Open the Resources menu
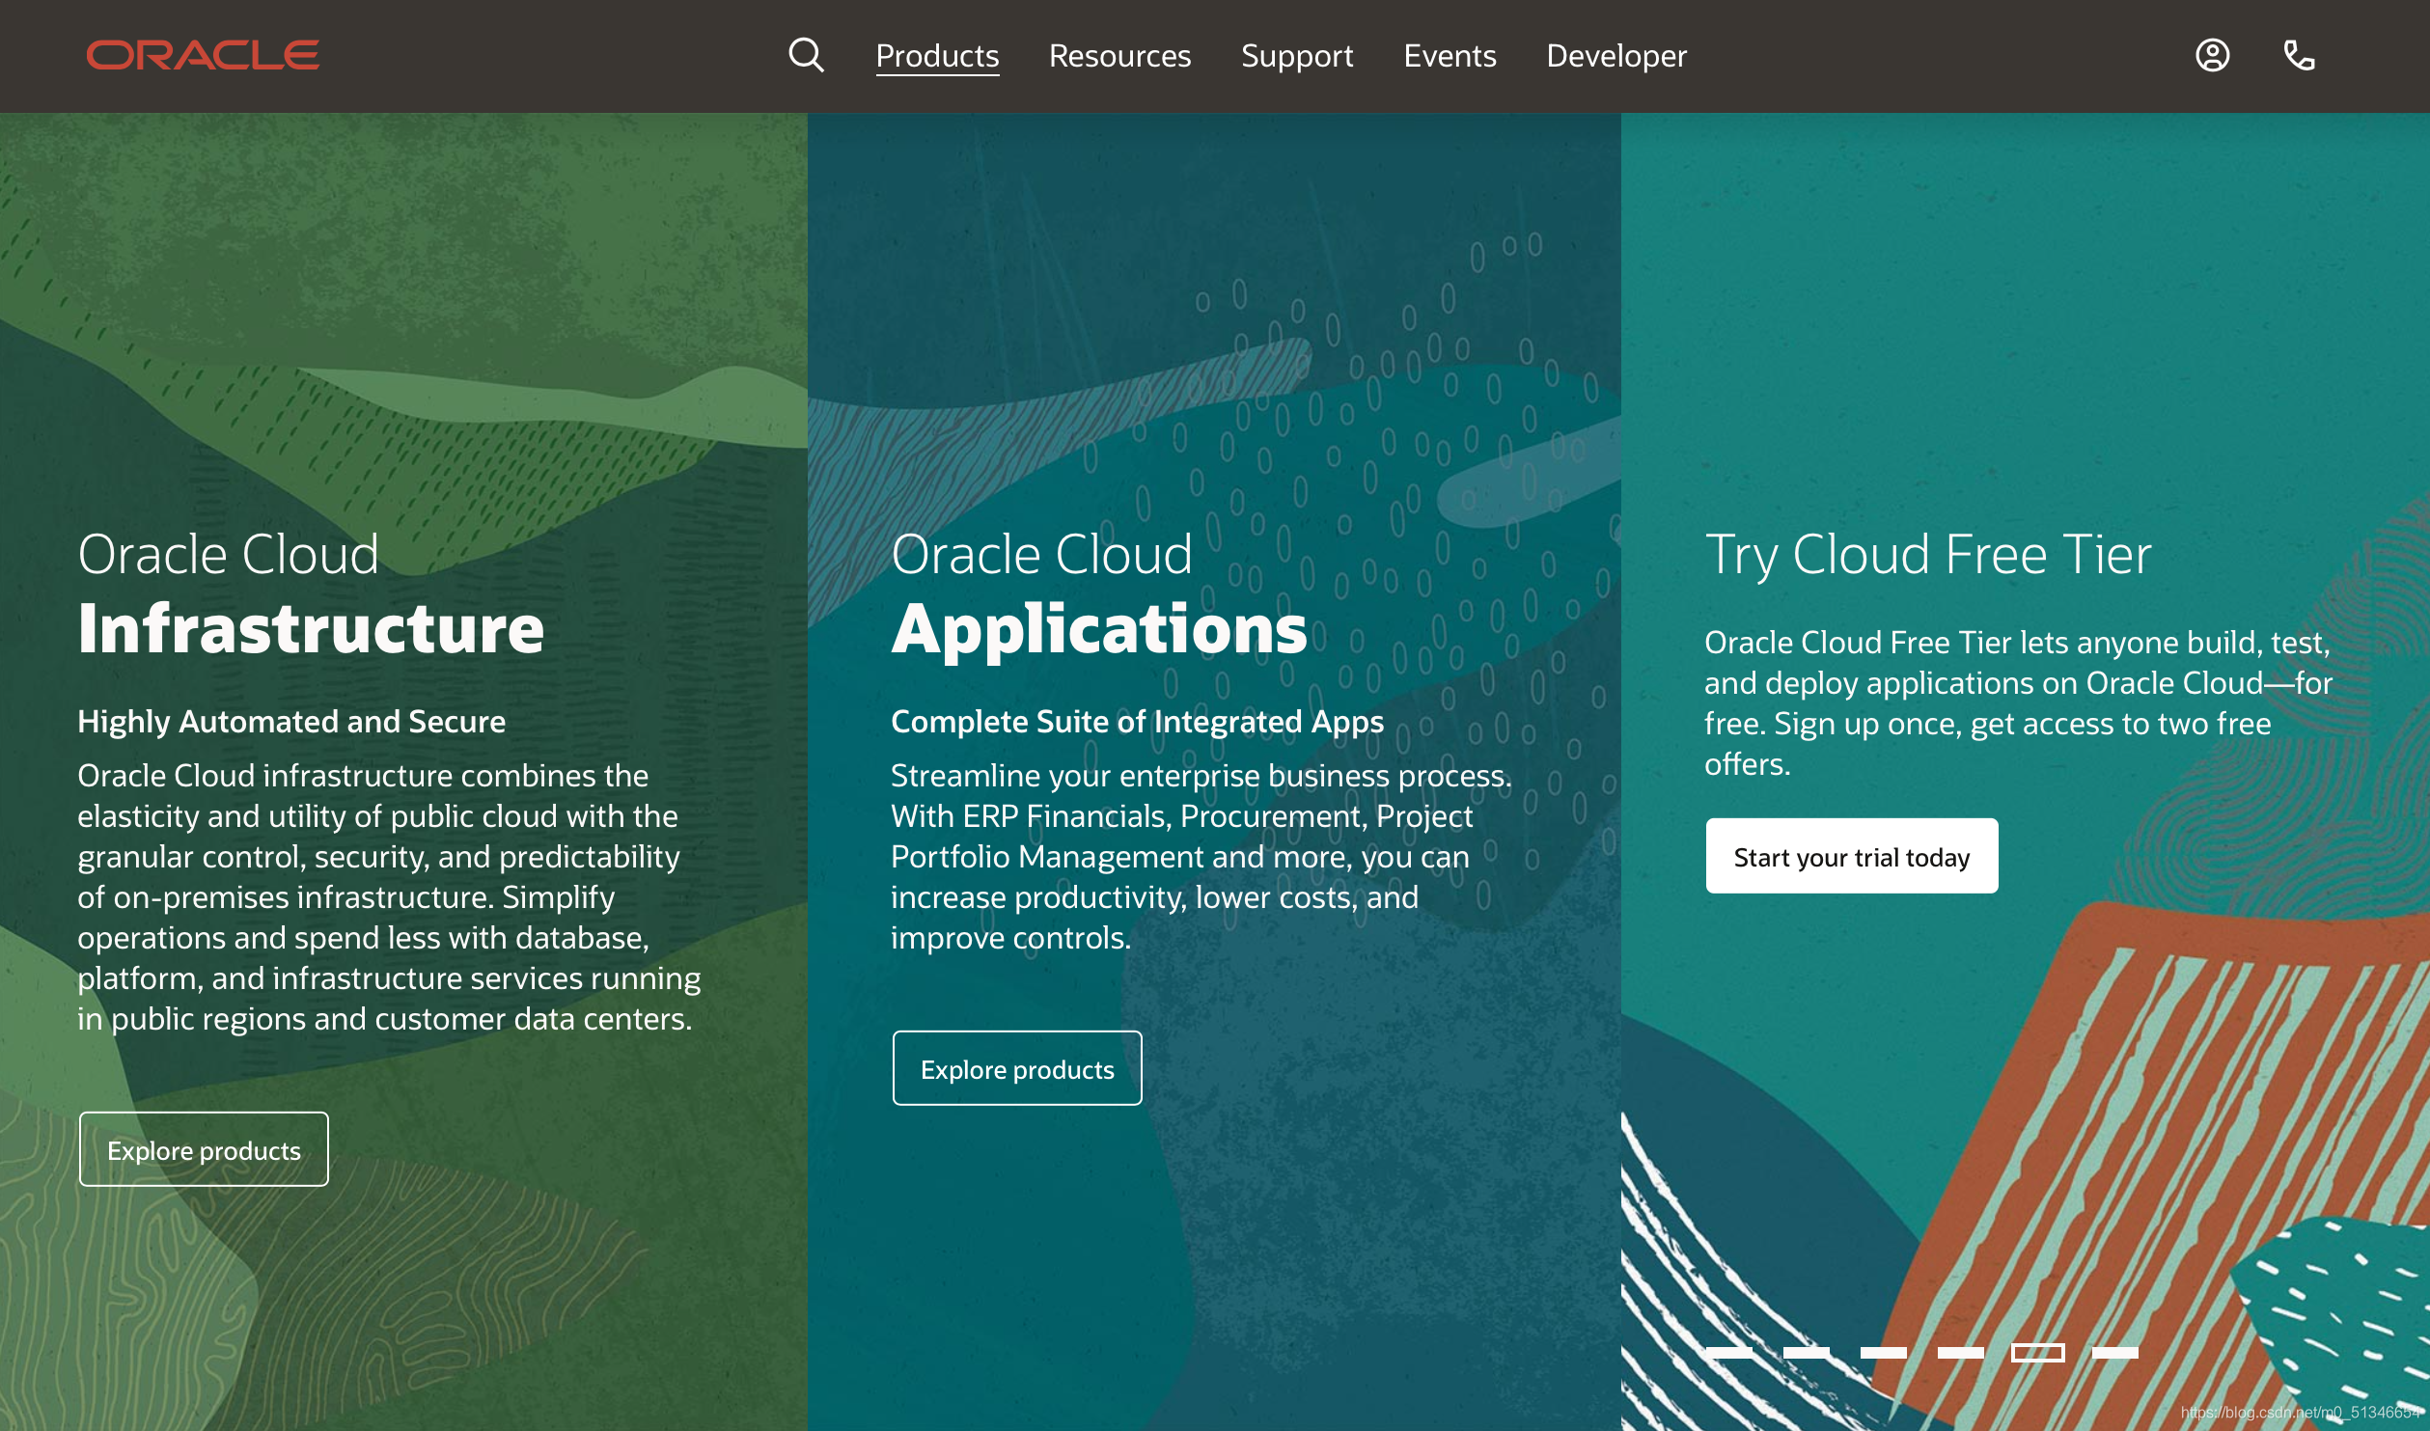This screenshot has width=2430, height=1431. point(1119,55)
